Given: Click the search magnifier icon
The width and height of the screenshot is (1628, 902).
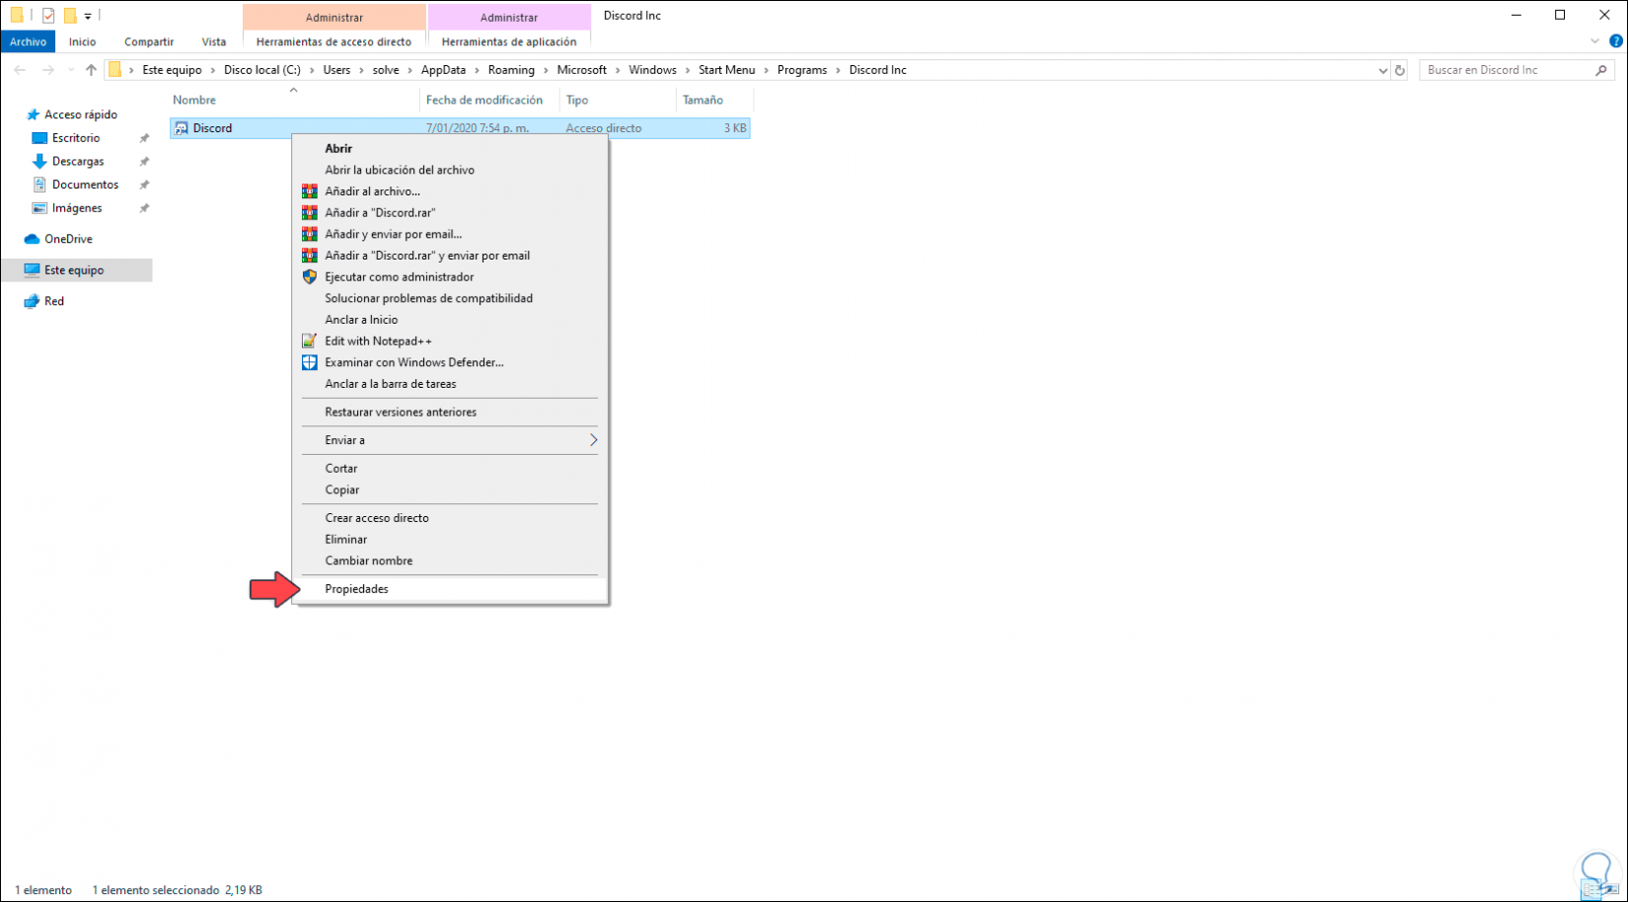Looking at the screenshot, I should [x=1600, y=70].
